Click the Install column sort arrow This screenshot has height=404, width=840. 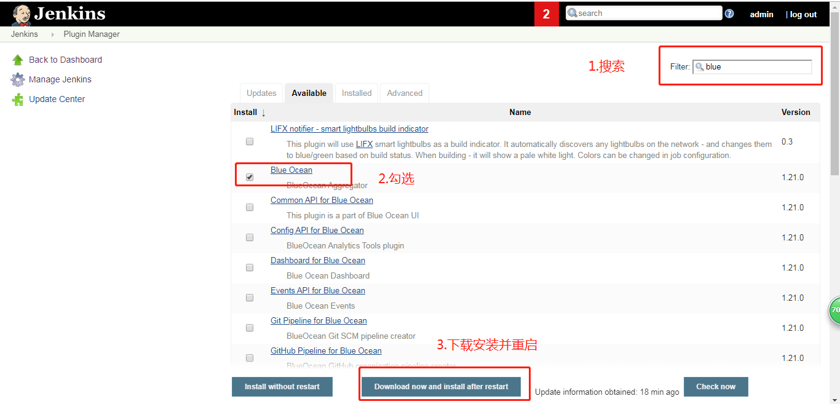click(x=263, y=113)
